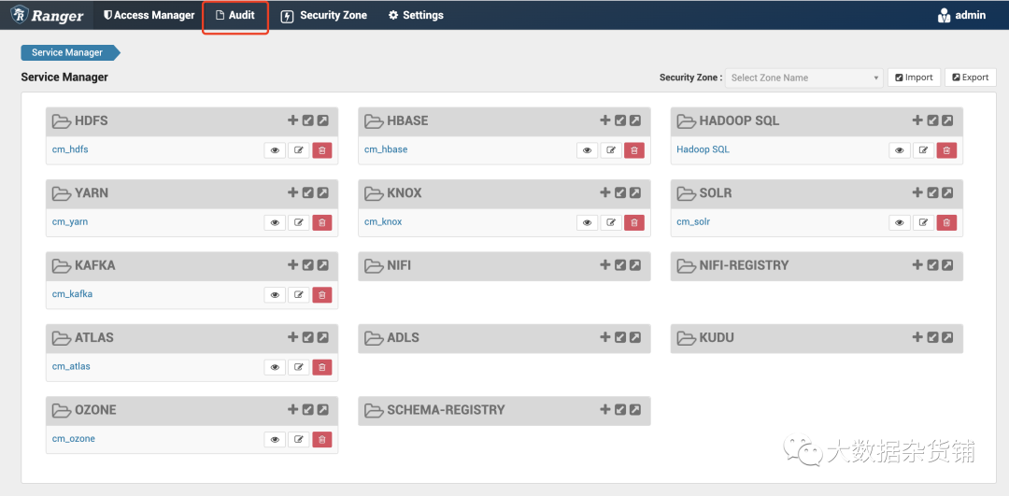Screen dimensions: 1009x496
Task: View the cm_ozone service details
Action: pos(275,439)
